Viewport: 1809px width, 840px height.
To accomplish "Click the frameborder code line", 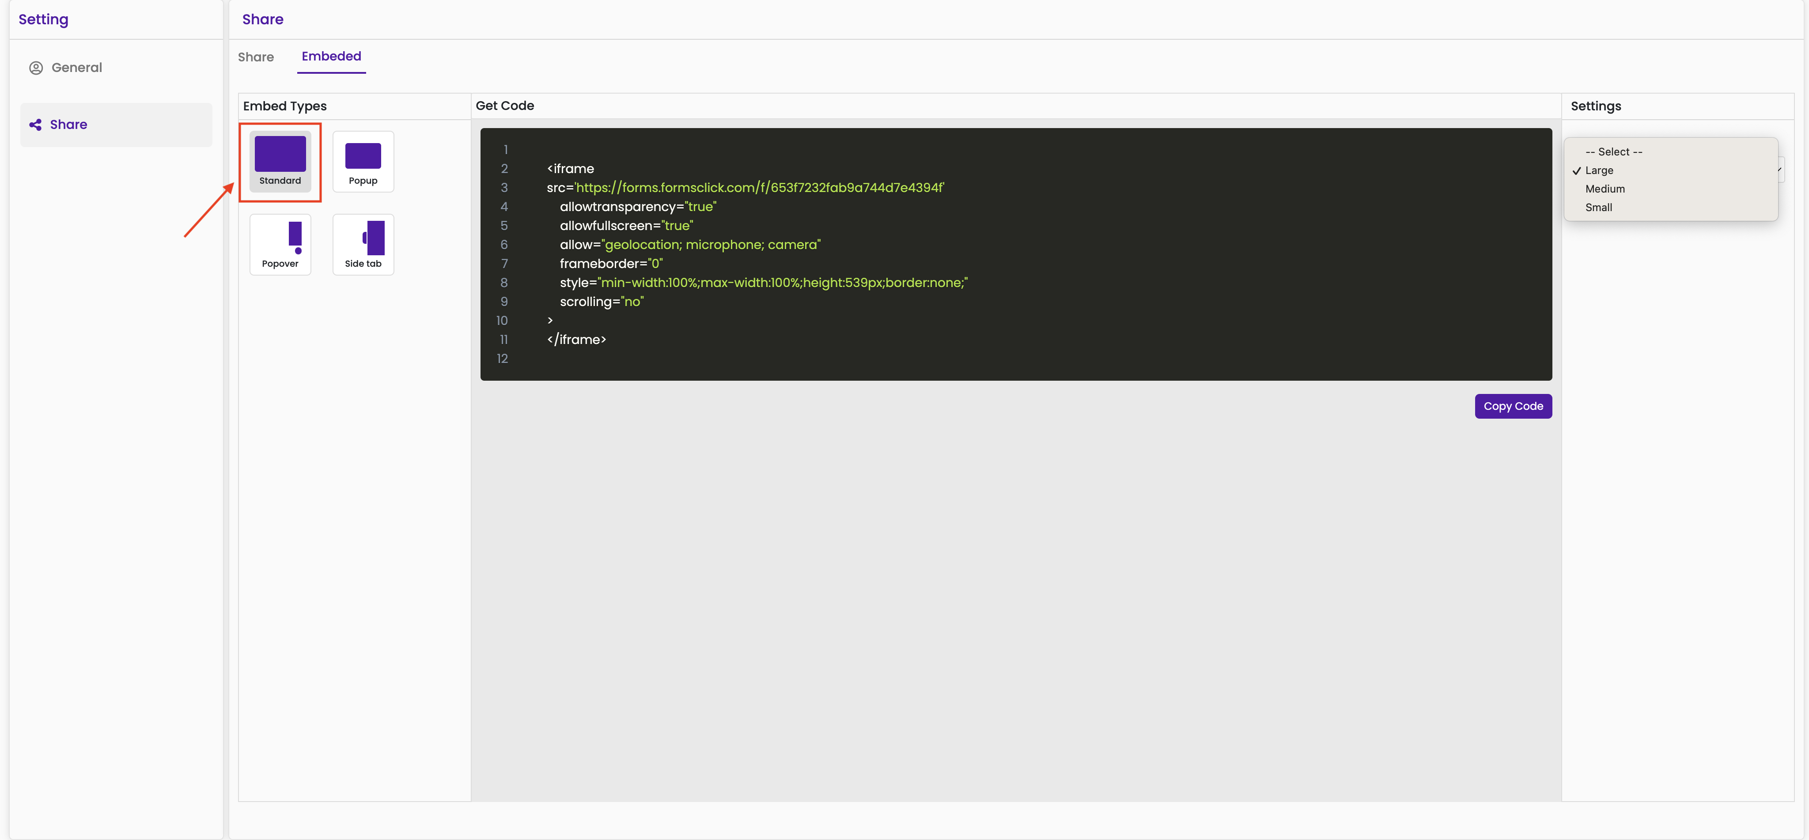I will 611,263.
